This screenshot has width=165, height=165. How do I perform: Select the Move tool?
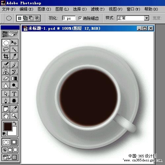click(x=14, y=43)
